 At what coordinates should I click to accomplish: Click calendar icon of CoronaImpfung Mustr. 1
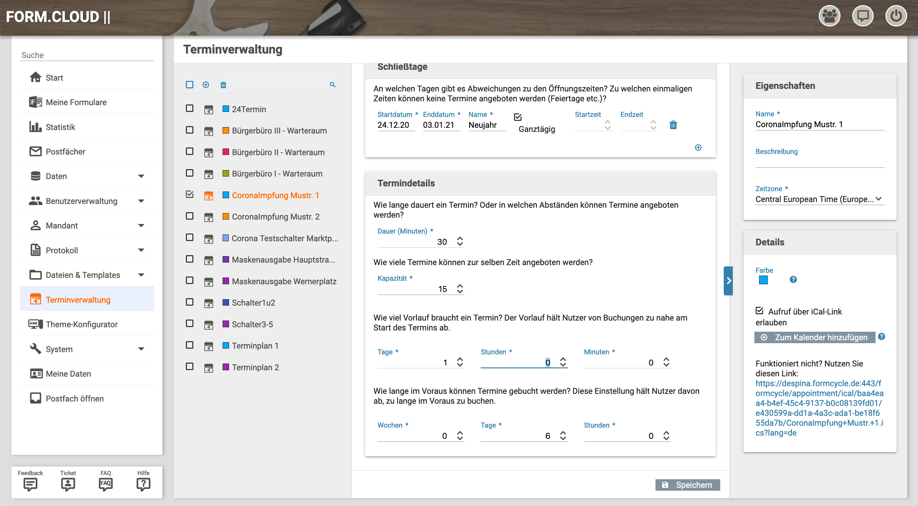point(209,196)
